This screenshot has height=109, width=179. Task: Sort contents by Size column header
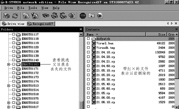pos(156,34)
